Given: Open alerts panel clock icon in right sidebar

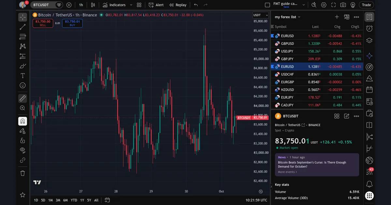Looking at the screenshot, I should [369, 29].
